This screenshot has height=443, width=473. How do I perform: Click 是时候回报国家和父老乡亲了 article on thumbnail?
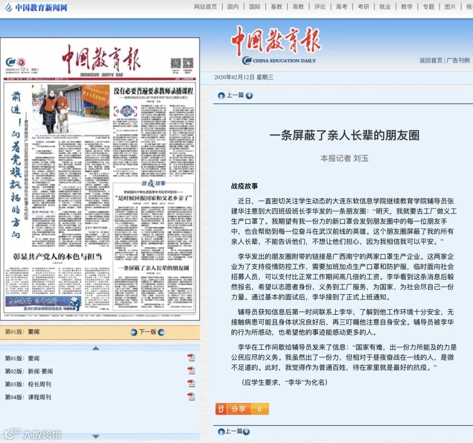click(x=154, y=198)
